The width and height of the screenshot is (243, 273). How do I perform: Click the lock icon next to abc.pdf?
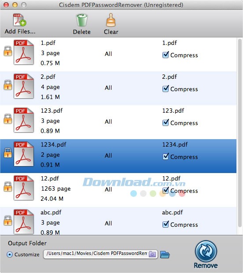click(8, 221)
